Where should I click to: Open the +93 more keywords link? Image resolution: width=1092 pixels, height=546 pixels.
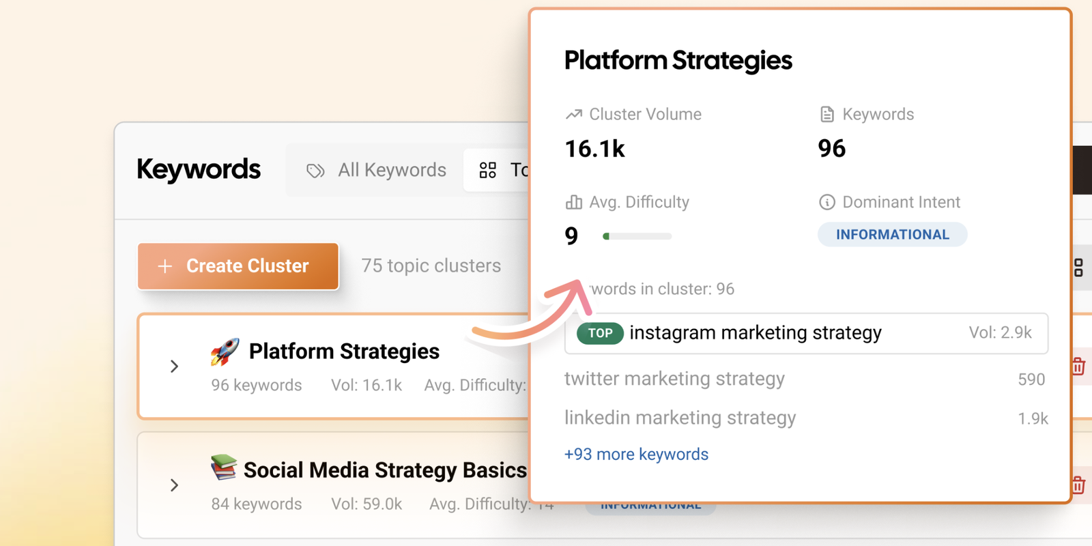pyautogui.click(x=636, y=454)
